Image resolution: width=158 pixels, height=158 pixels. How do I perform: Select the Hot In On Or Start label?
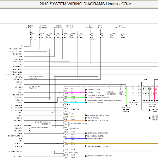120,27
